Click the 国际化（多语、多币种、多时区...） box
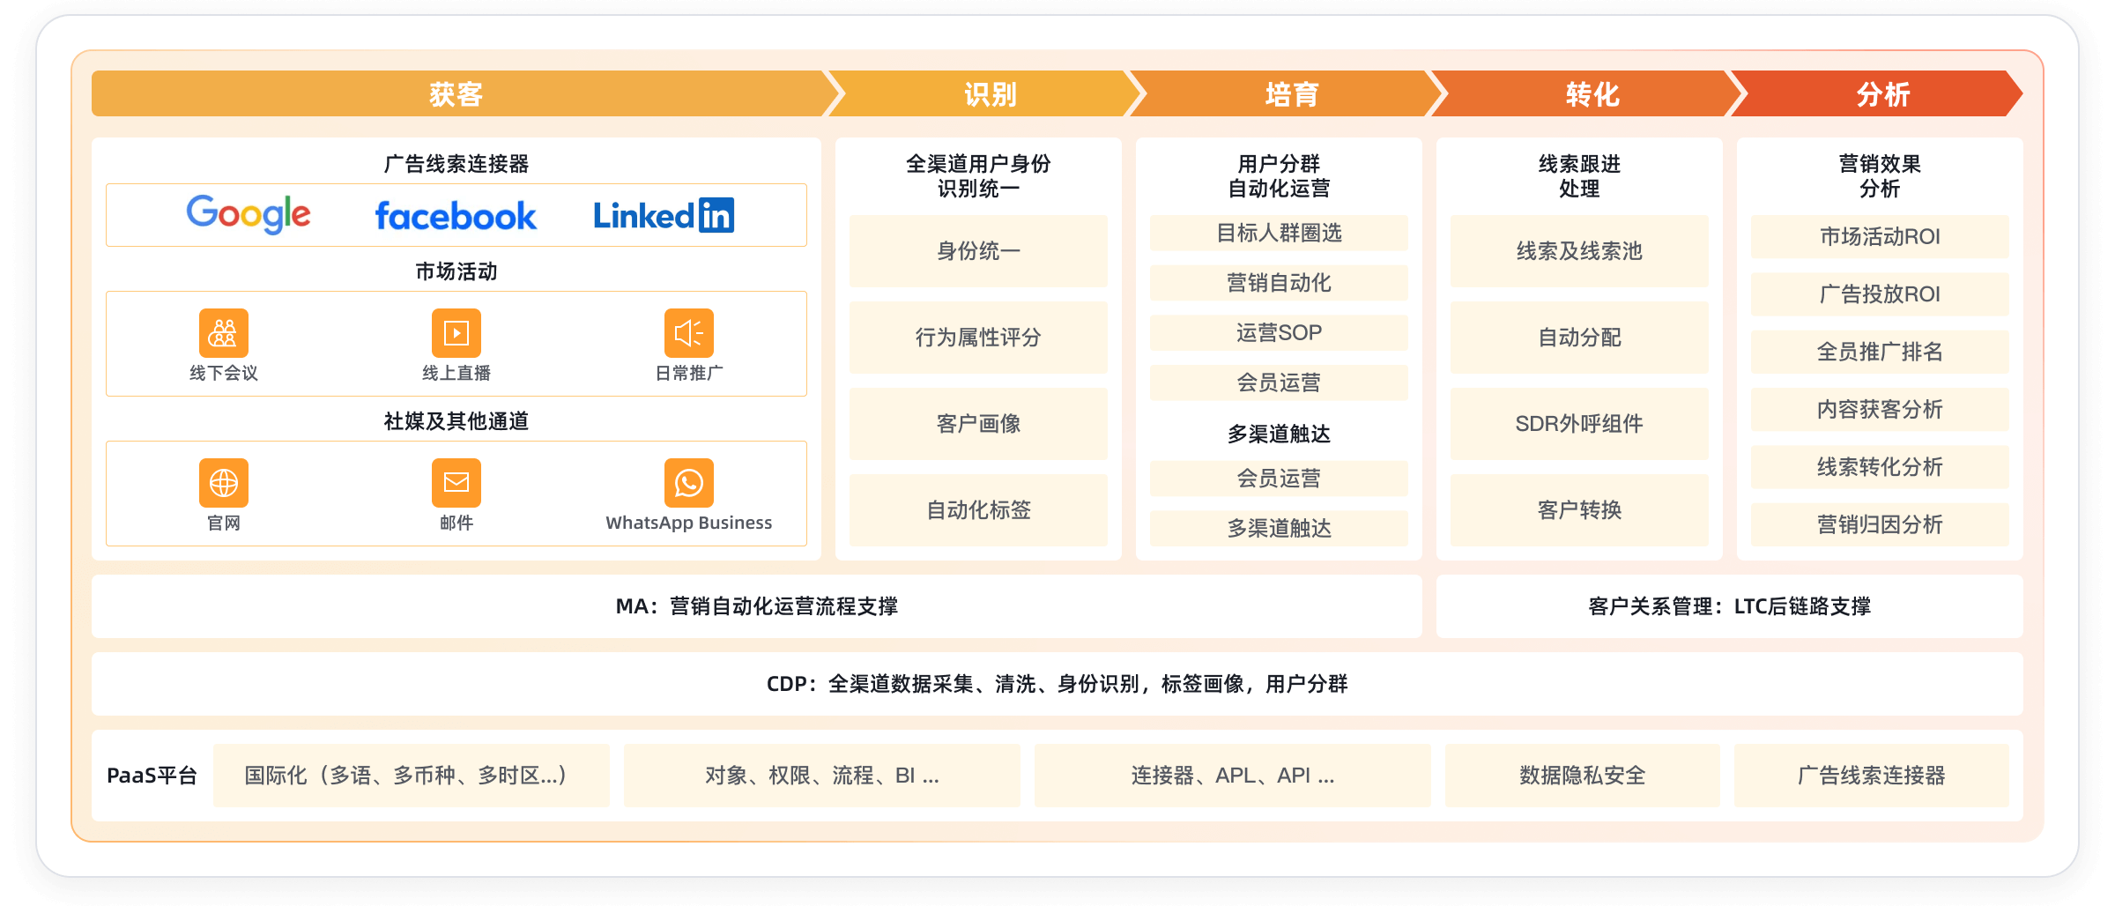 [x=412, y=776]
